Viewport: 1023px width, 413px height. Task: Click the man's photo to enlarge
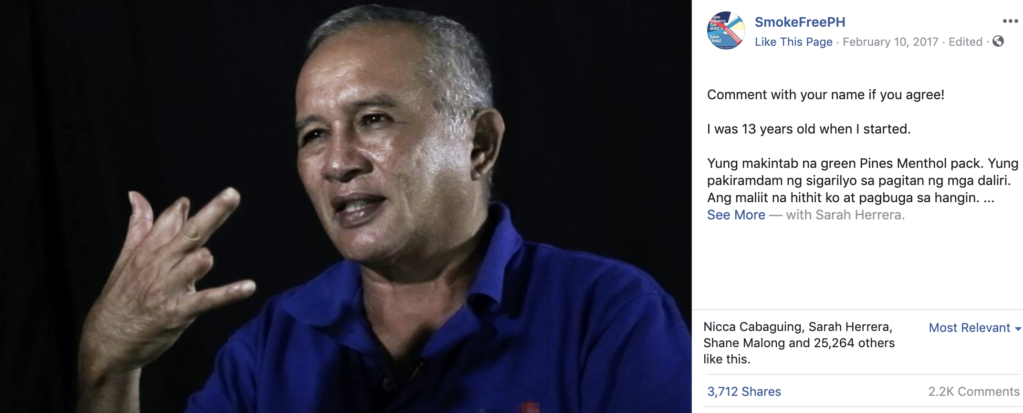pos(346,206)
